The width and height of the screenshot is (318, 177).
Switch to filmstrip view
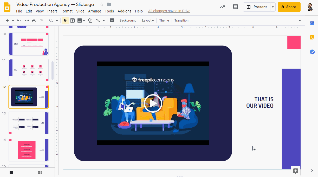[x=11, y=173]
